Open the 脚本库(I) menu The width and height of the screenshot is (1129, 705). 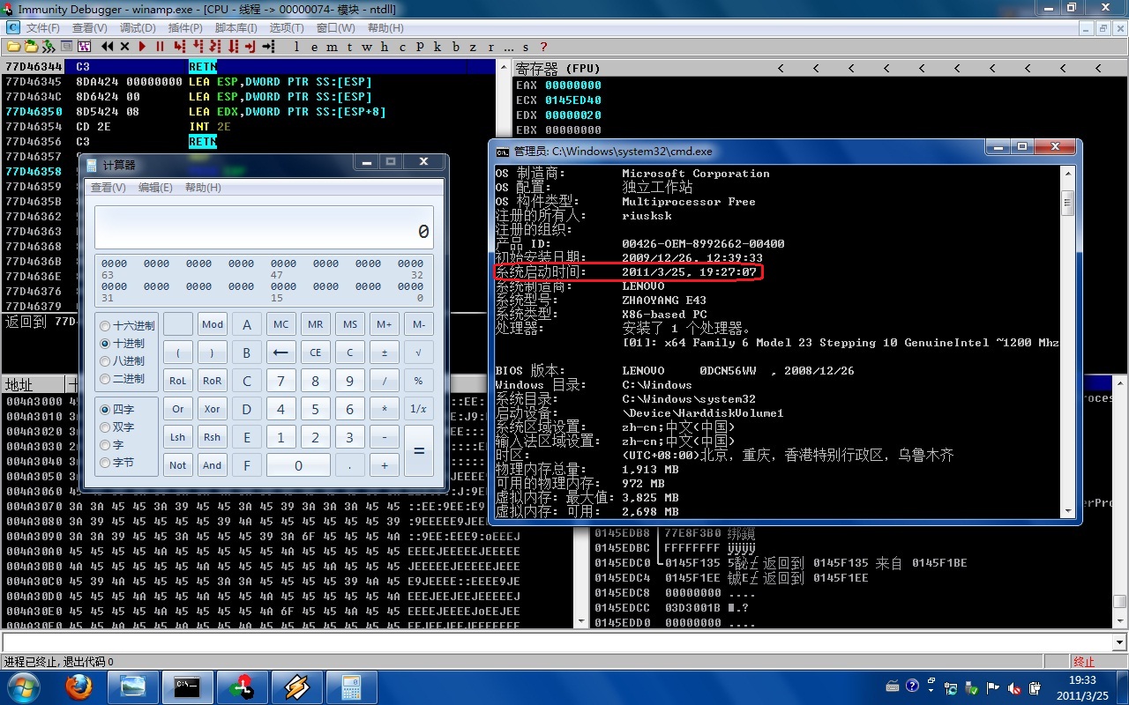click(236, 28)
